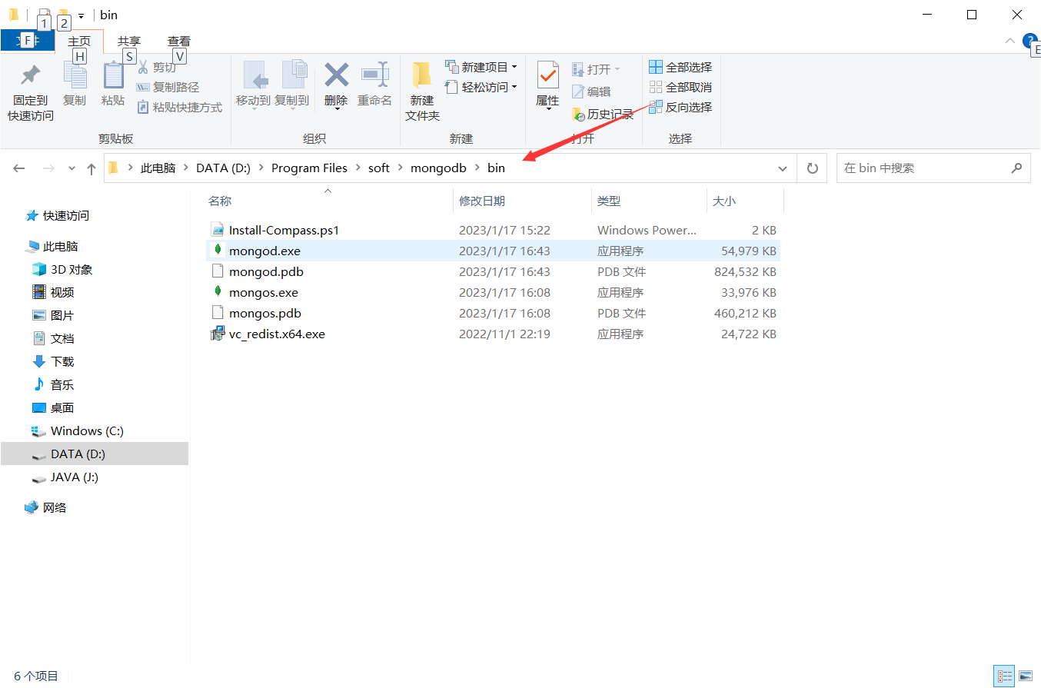Click Select none (全部取消)

pos(680,88)
